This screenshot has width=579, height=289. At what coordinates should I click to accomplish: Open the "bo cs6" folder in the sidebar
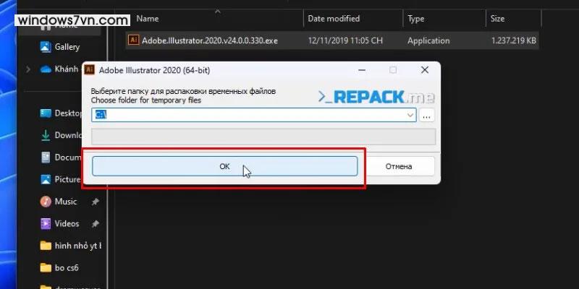[68, 267]
